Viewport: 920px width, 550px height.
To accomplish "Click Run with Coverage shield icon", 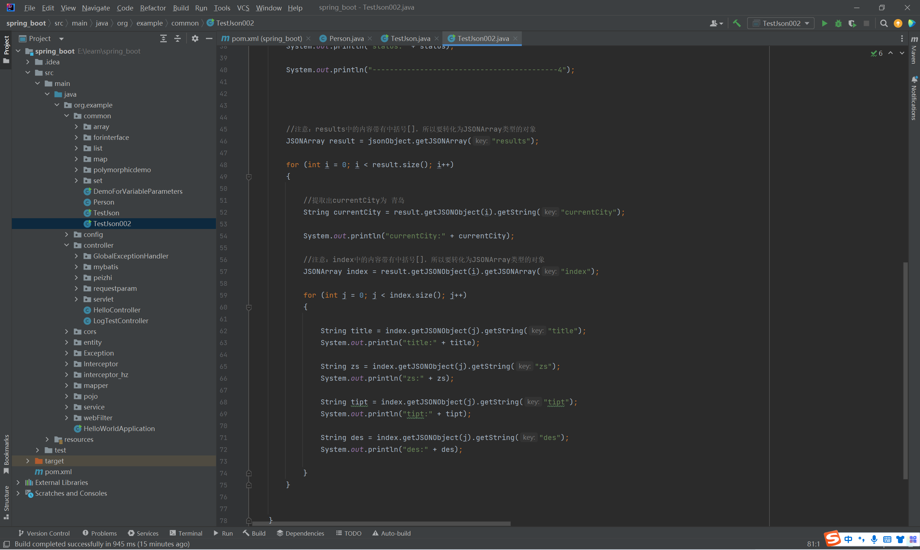I will click(x=852, y=23).
